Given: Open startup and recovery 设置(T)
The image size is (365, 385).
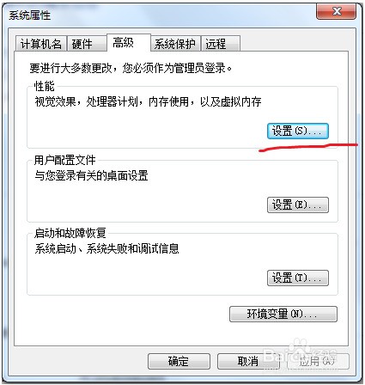Looking at the screenshot, I should click(298, 278).
